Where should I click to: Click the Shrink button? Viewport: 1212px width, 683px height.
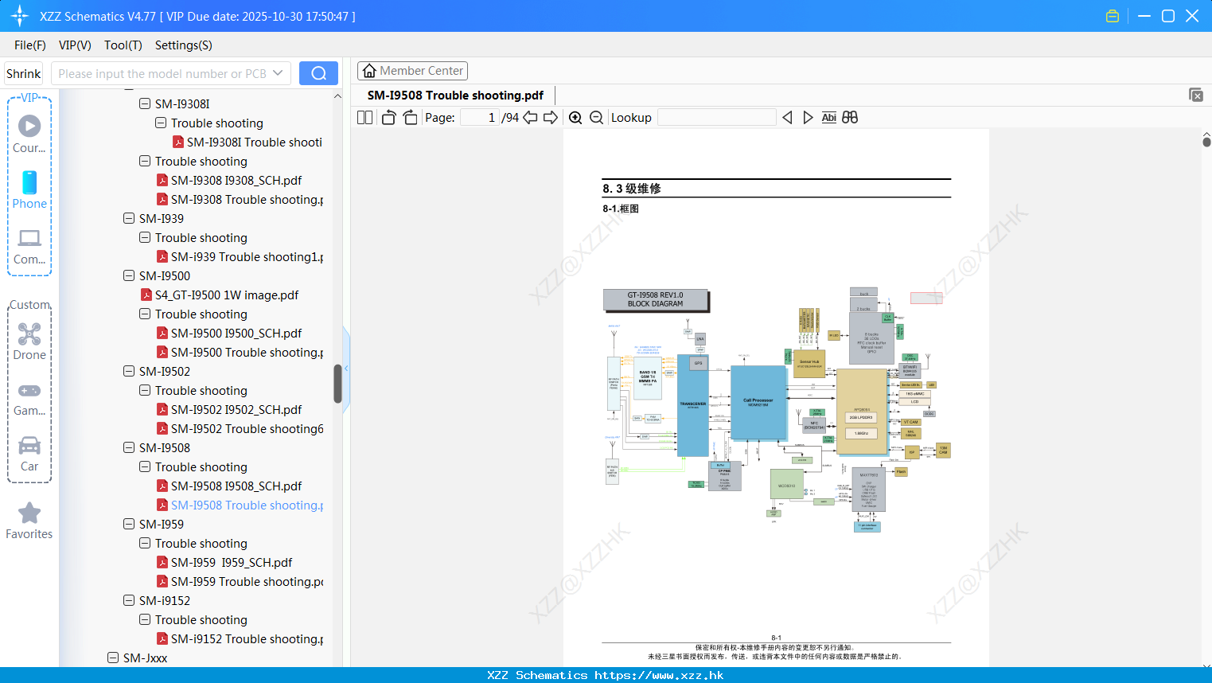pos(23,73)
